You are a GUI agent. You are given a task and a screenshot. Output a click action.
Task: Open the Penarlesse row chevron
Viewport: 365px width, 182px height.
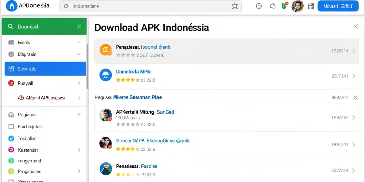pyautogui.click(x=354, y=170)
